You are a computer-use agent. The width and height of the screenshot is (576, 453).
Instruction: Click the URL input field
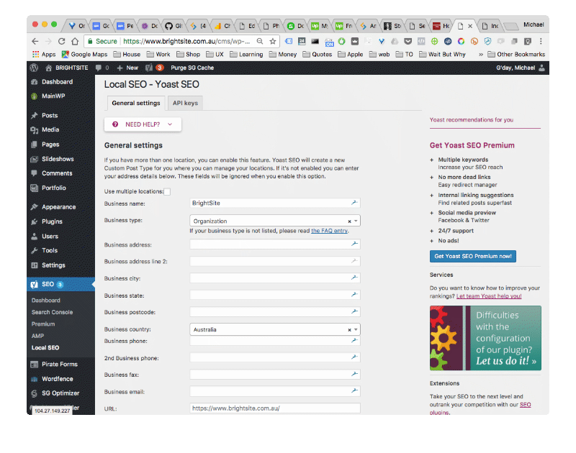pyautogui.click(x=275, y=408)
